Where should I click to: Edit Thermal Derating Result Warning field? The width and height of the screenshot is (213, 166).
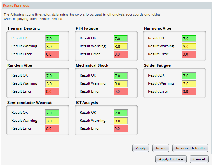point(52,46)
